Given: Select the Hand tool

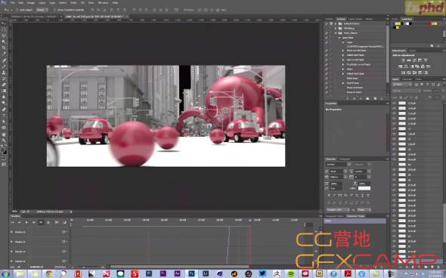Looking at the screenshot, I should (x=4, y=134).
